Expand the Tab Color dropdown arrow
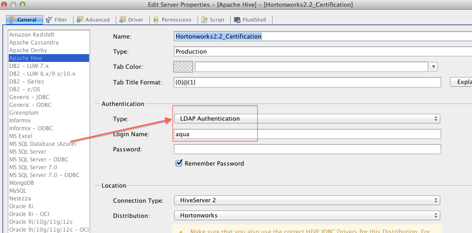 pyautogui.click(x=433, y=67)
